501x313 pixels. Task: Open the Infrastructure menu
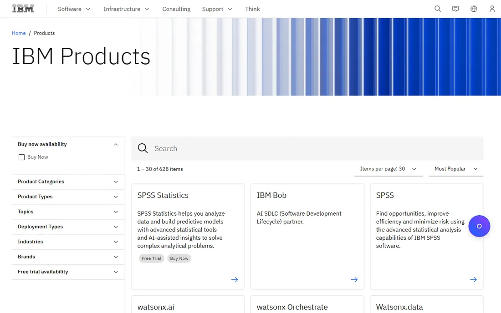point(127,9)
